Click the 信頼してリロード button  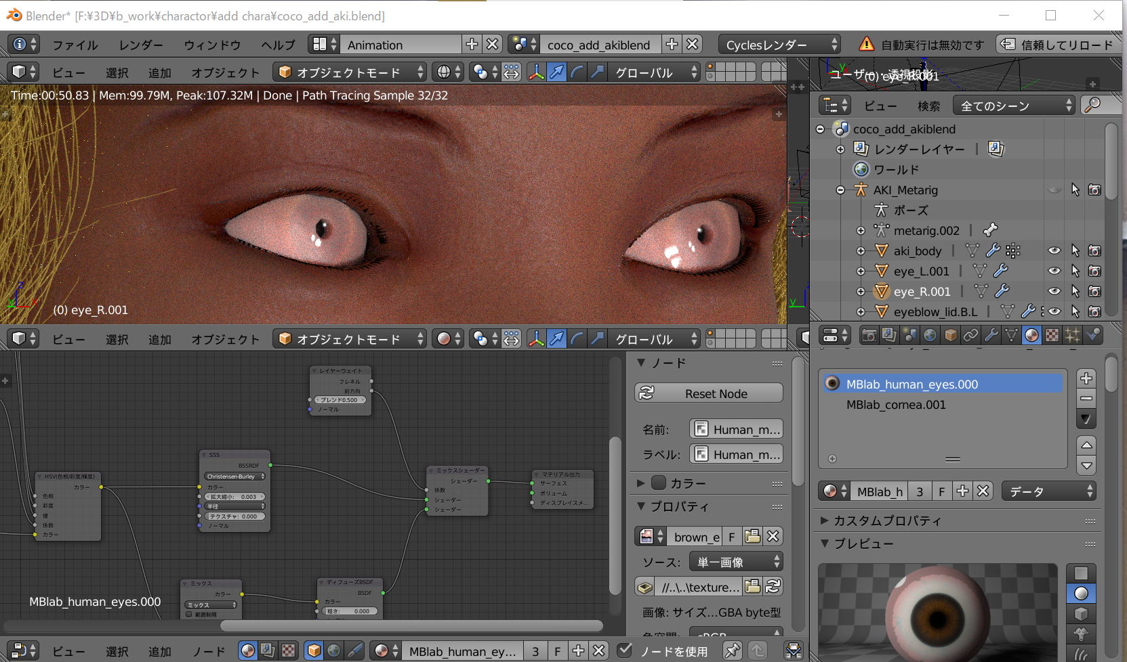pyautogui.click(x=1058, y=45)
